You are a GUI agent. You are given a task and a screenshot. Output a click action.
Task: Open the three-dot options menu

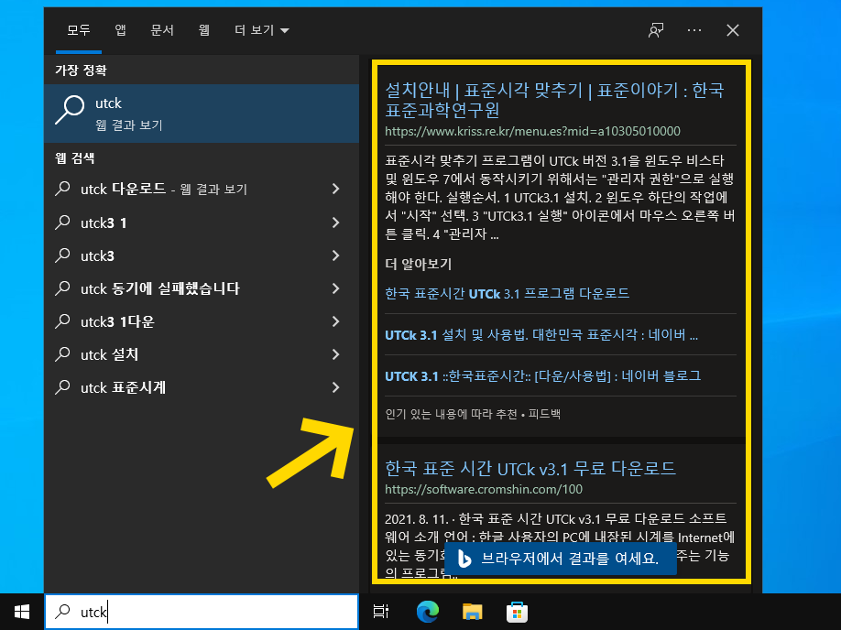tap(694, 30)
